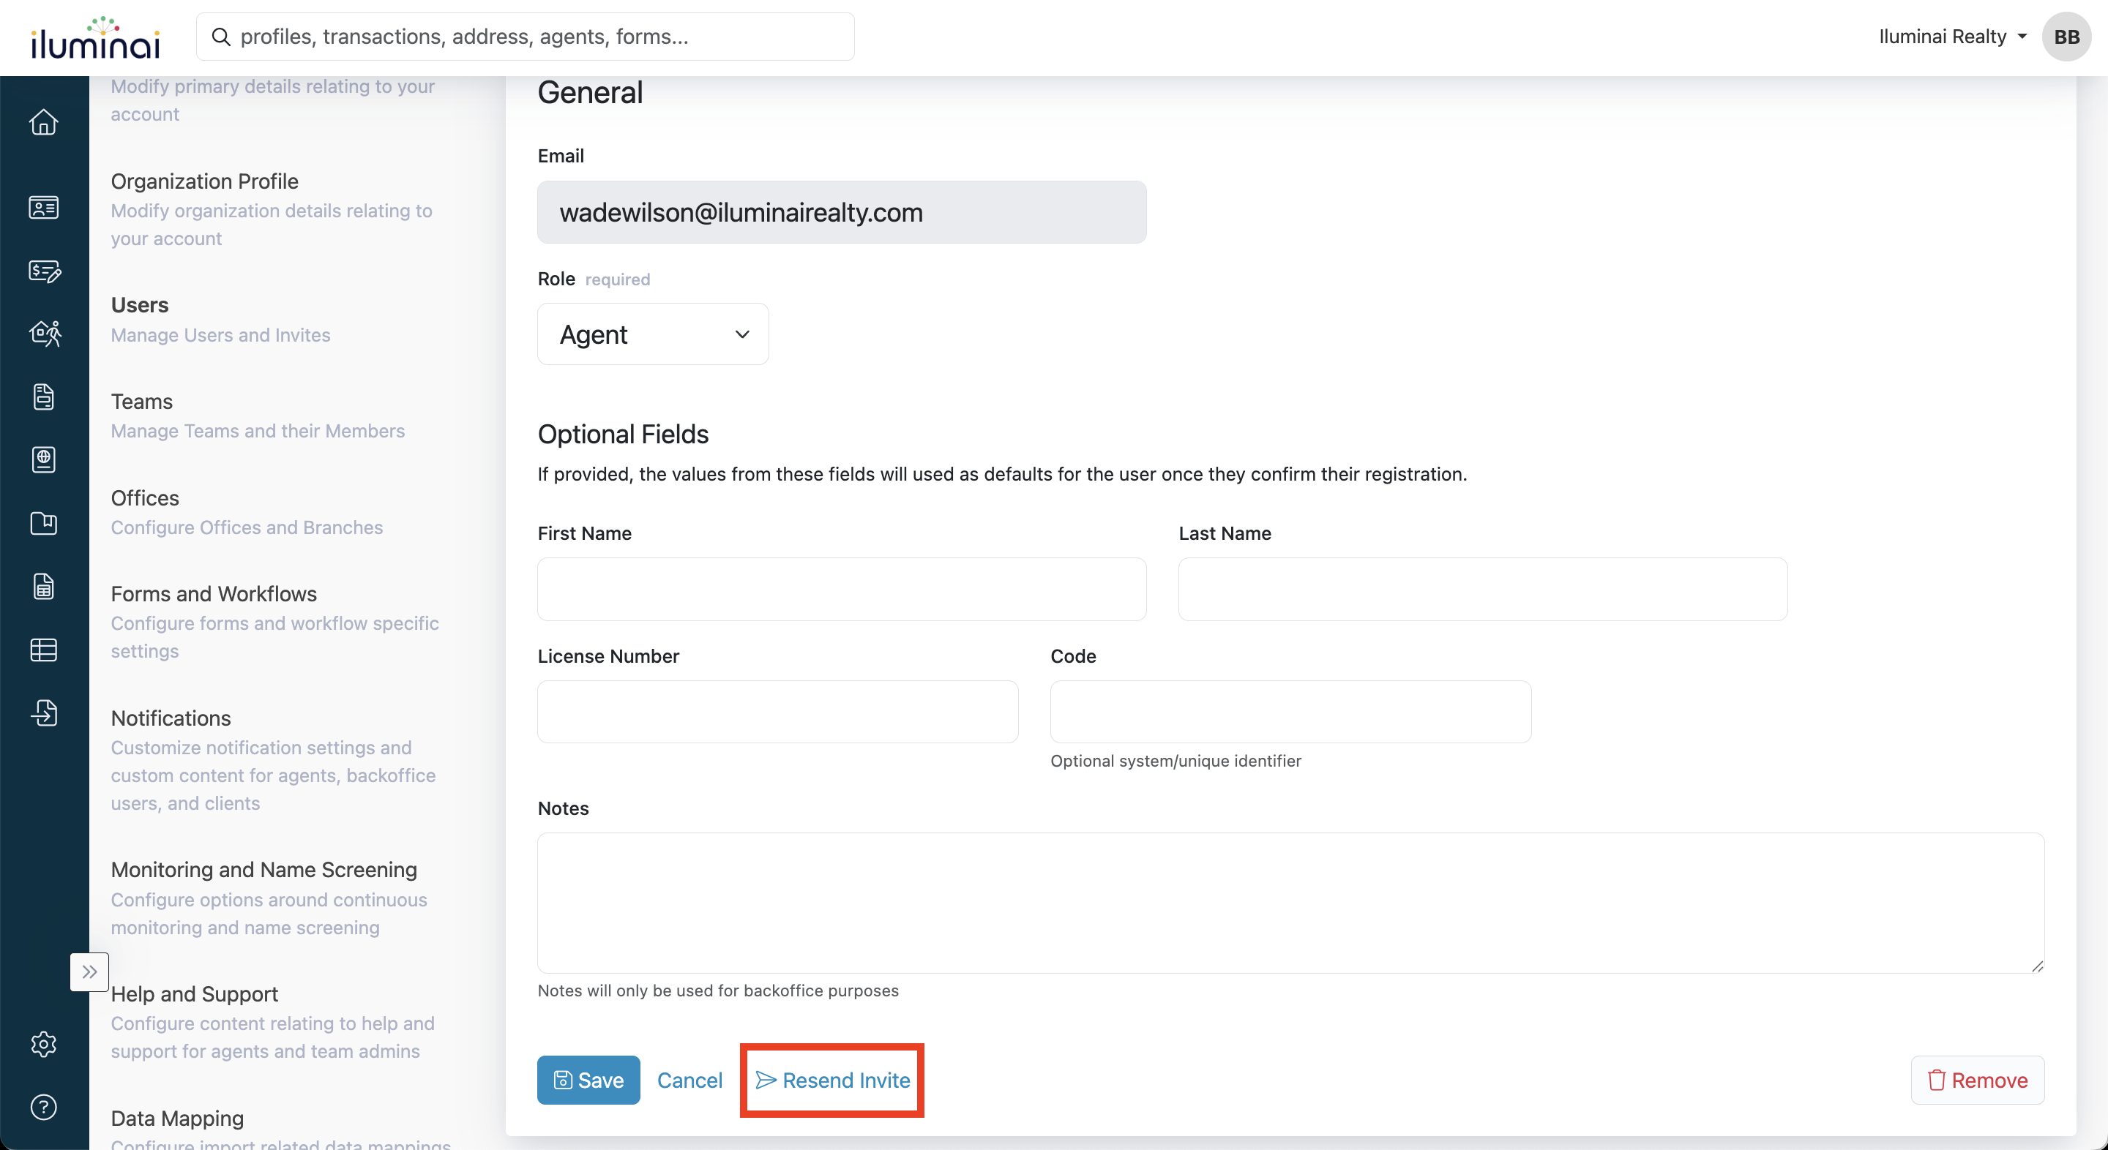The width and height of the screenshot is (2108, 1150).
Task: Open the Agent role dropdown
Action: (652, 334)
